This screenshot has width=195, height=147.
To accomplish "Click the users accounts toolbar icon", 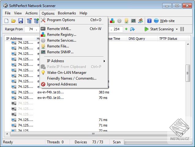I will pyautogui.click(x=141, y=21).
